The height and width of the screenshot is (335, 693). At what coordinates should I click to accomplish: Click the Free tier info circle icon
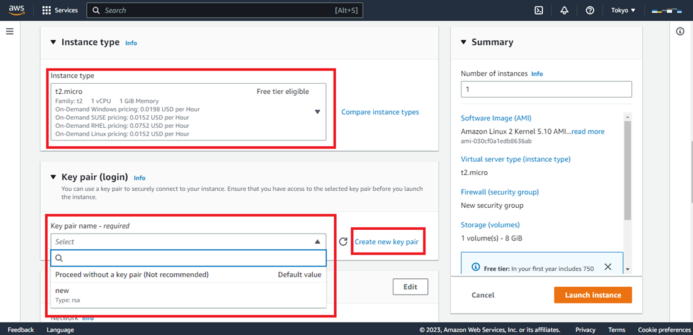pyautogui.click(x=476, y=267)
